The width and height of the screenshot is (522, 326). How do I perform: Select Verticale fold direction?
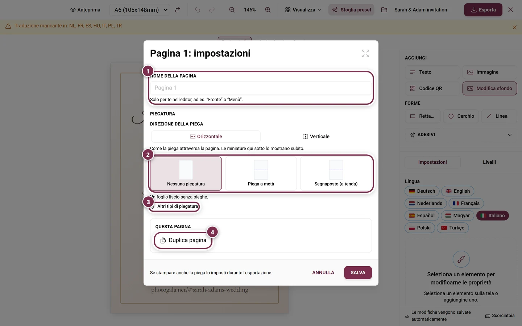(316, 137)
